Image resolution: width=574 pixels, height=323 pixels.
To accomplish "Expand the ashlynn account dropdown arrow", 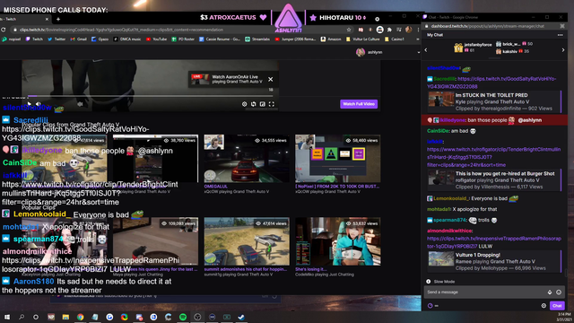I will 419,52.
